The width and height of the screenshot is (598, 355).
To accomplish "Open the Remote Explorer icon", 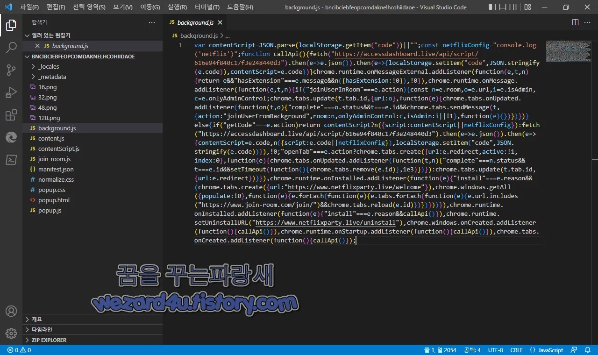I will tap(11, 137).
